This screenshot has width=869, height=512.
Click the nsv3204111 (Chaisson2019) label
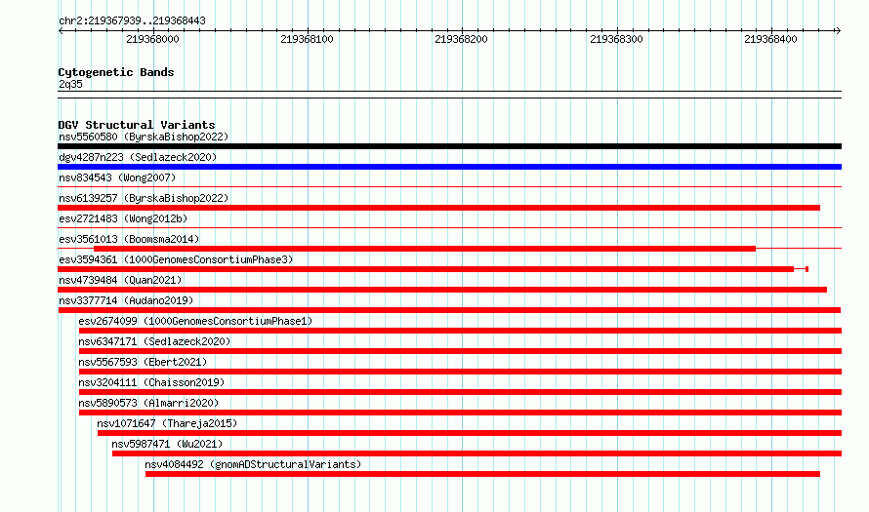click(151, 382)
